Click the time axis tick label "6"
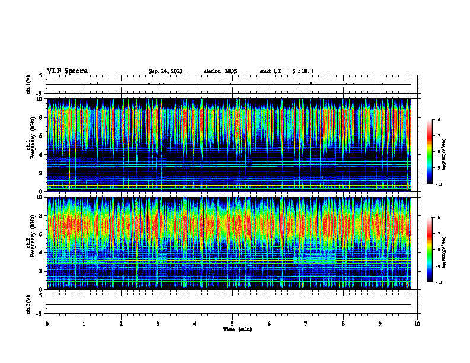 [x=269, y=324]
